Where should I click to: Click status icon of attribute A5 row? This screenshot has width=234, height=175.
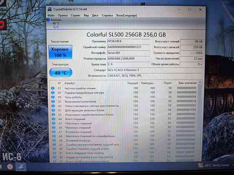coord(54,123)
